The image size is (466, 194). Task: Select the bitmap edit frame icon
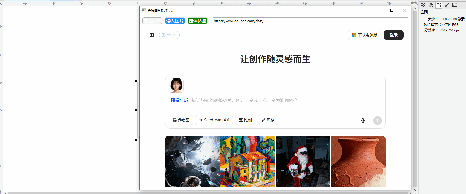(439, 5)
